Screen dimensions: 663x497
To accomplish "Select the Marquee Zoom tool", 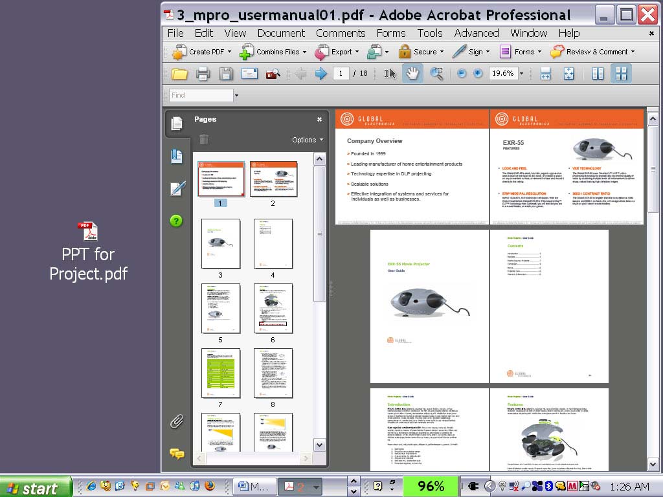I will tap(437, 74).
